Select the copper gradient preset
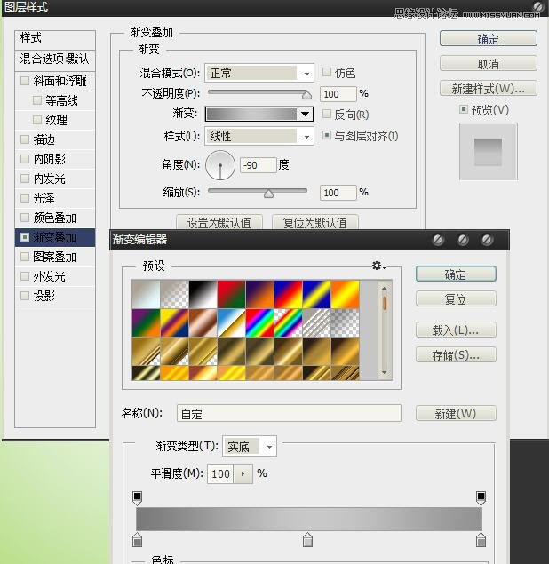549x564 pixels. 203,322
